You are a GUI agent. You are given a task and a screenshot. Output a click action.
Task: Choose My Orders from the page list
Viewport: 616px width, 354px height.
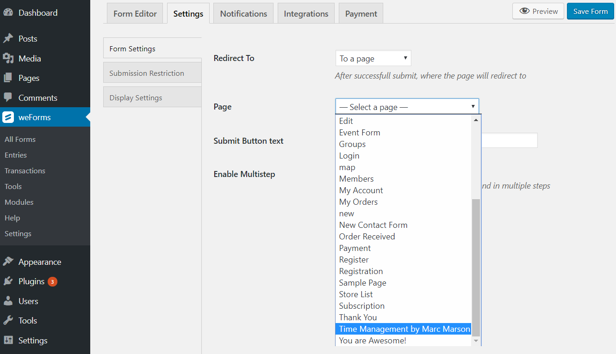pos(403,202)
